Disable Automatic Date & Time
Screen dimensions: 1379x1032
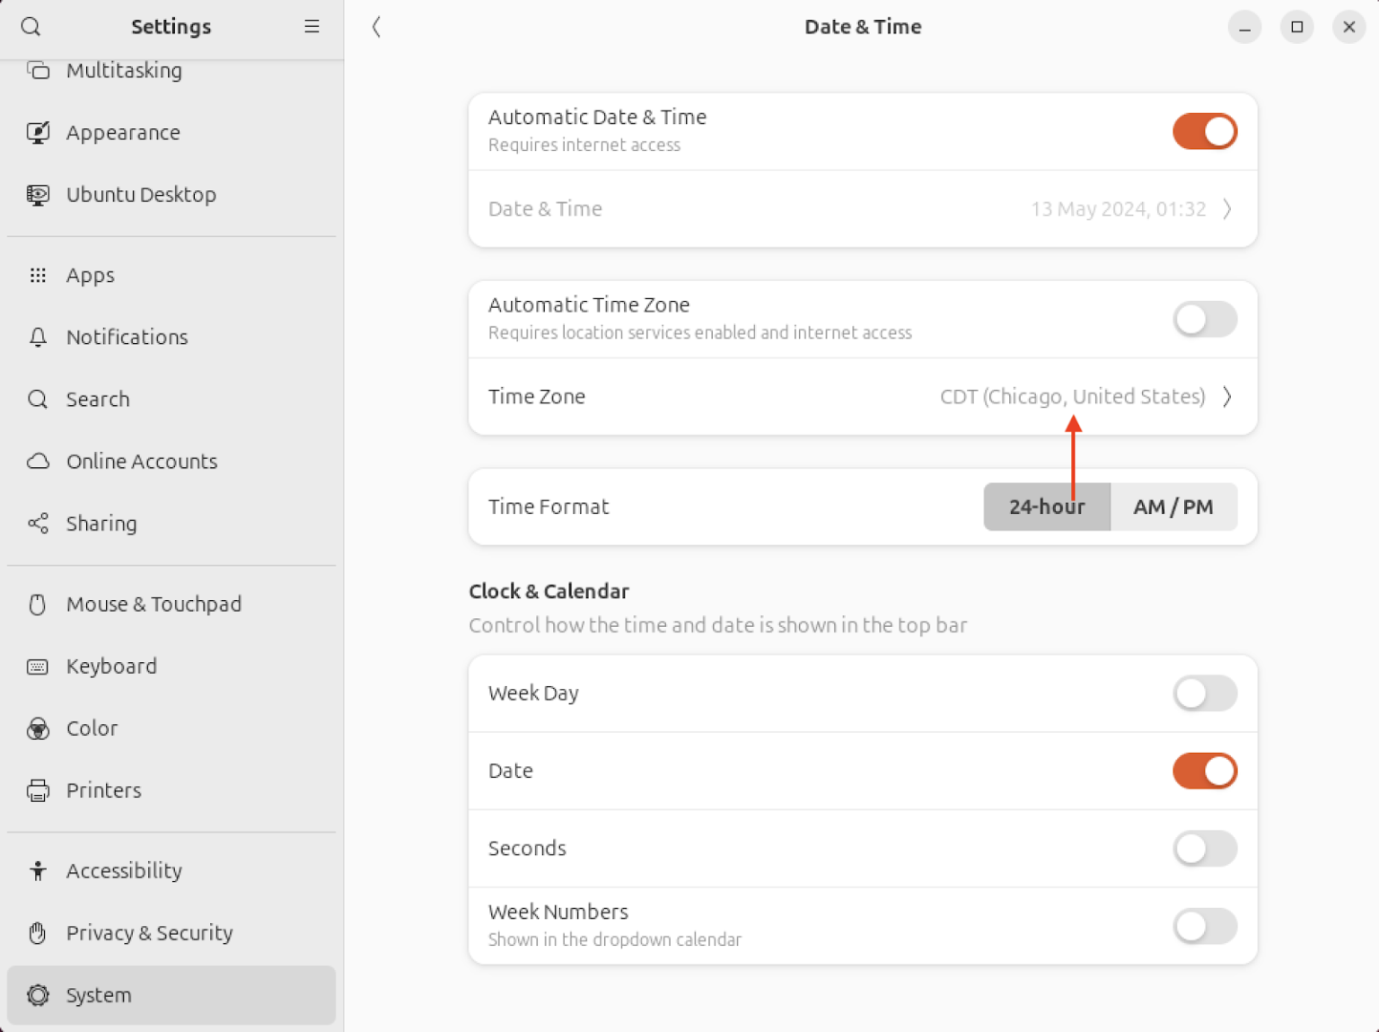pos(1204,131)
